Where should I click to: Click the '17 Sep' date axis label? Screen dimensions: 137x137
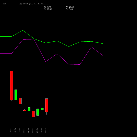click(x=19, y=130)
